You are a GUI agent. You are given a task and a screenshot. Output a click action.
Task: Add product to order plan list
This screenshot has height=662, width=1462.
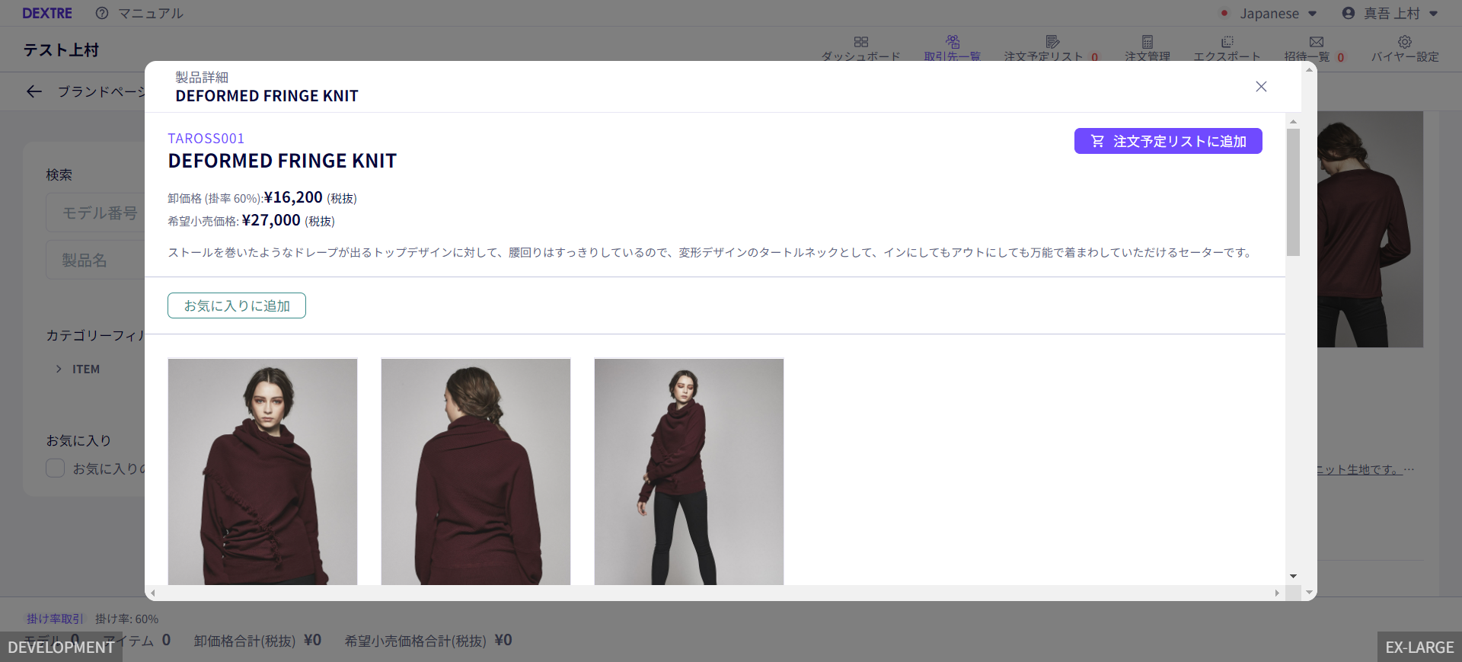click(1168, 141)
